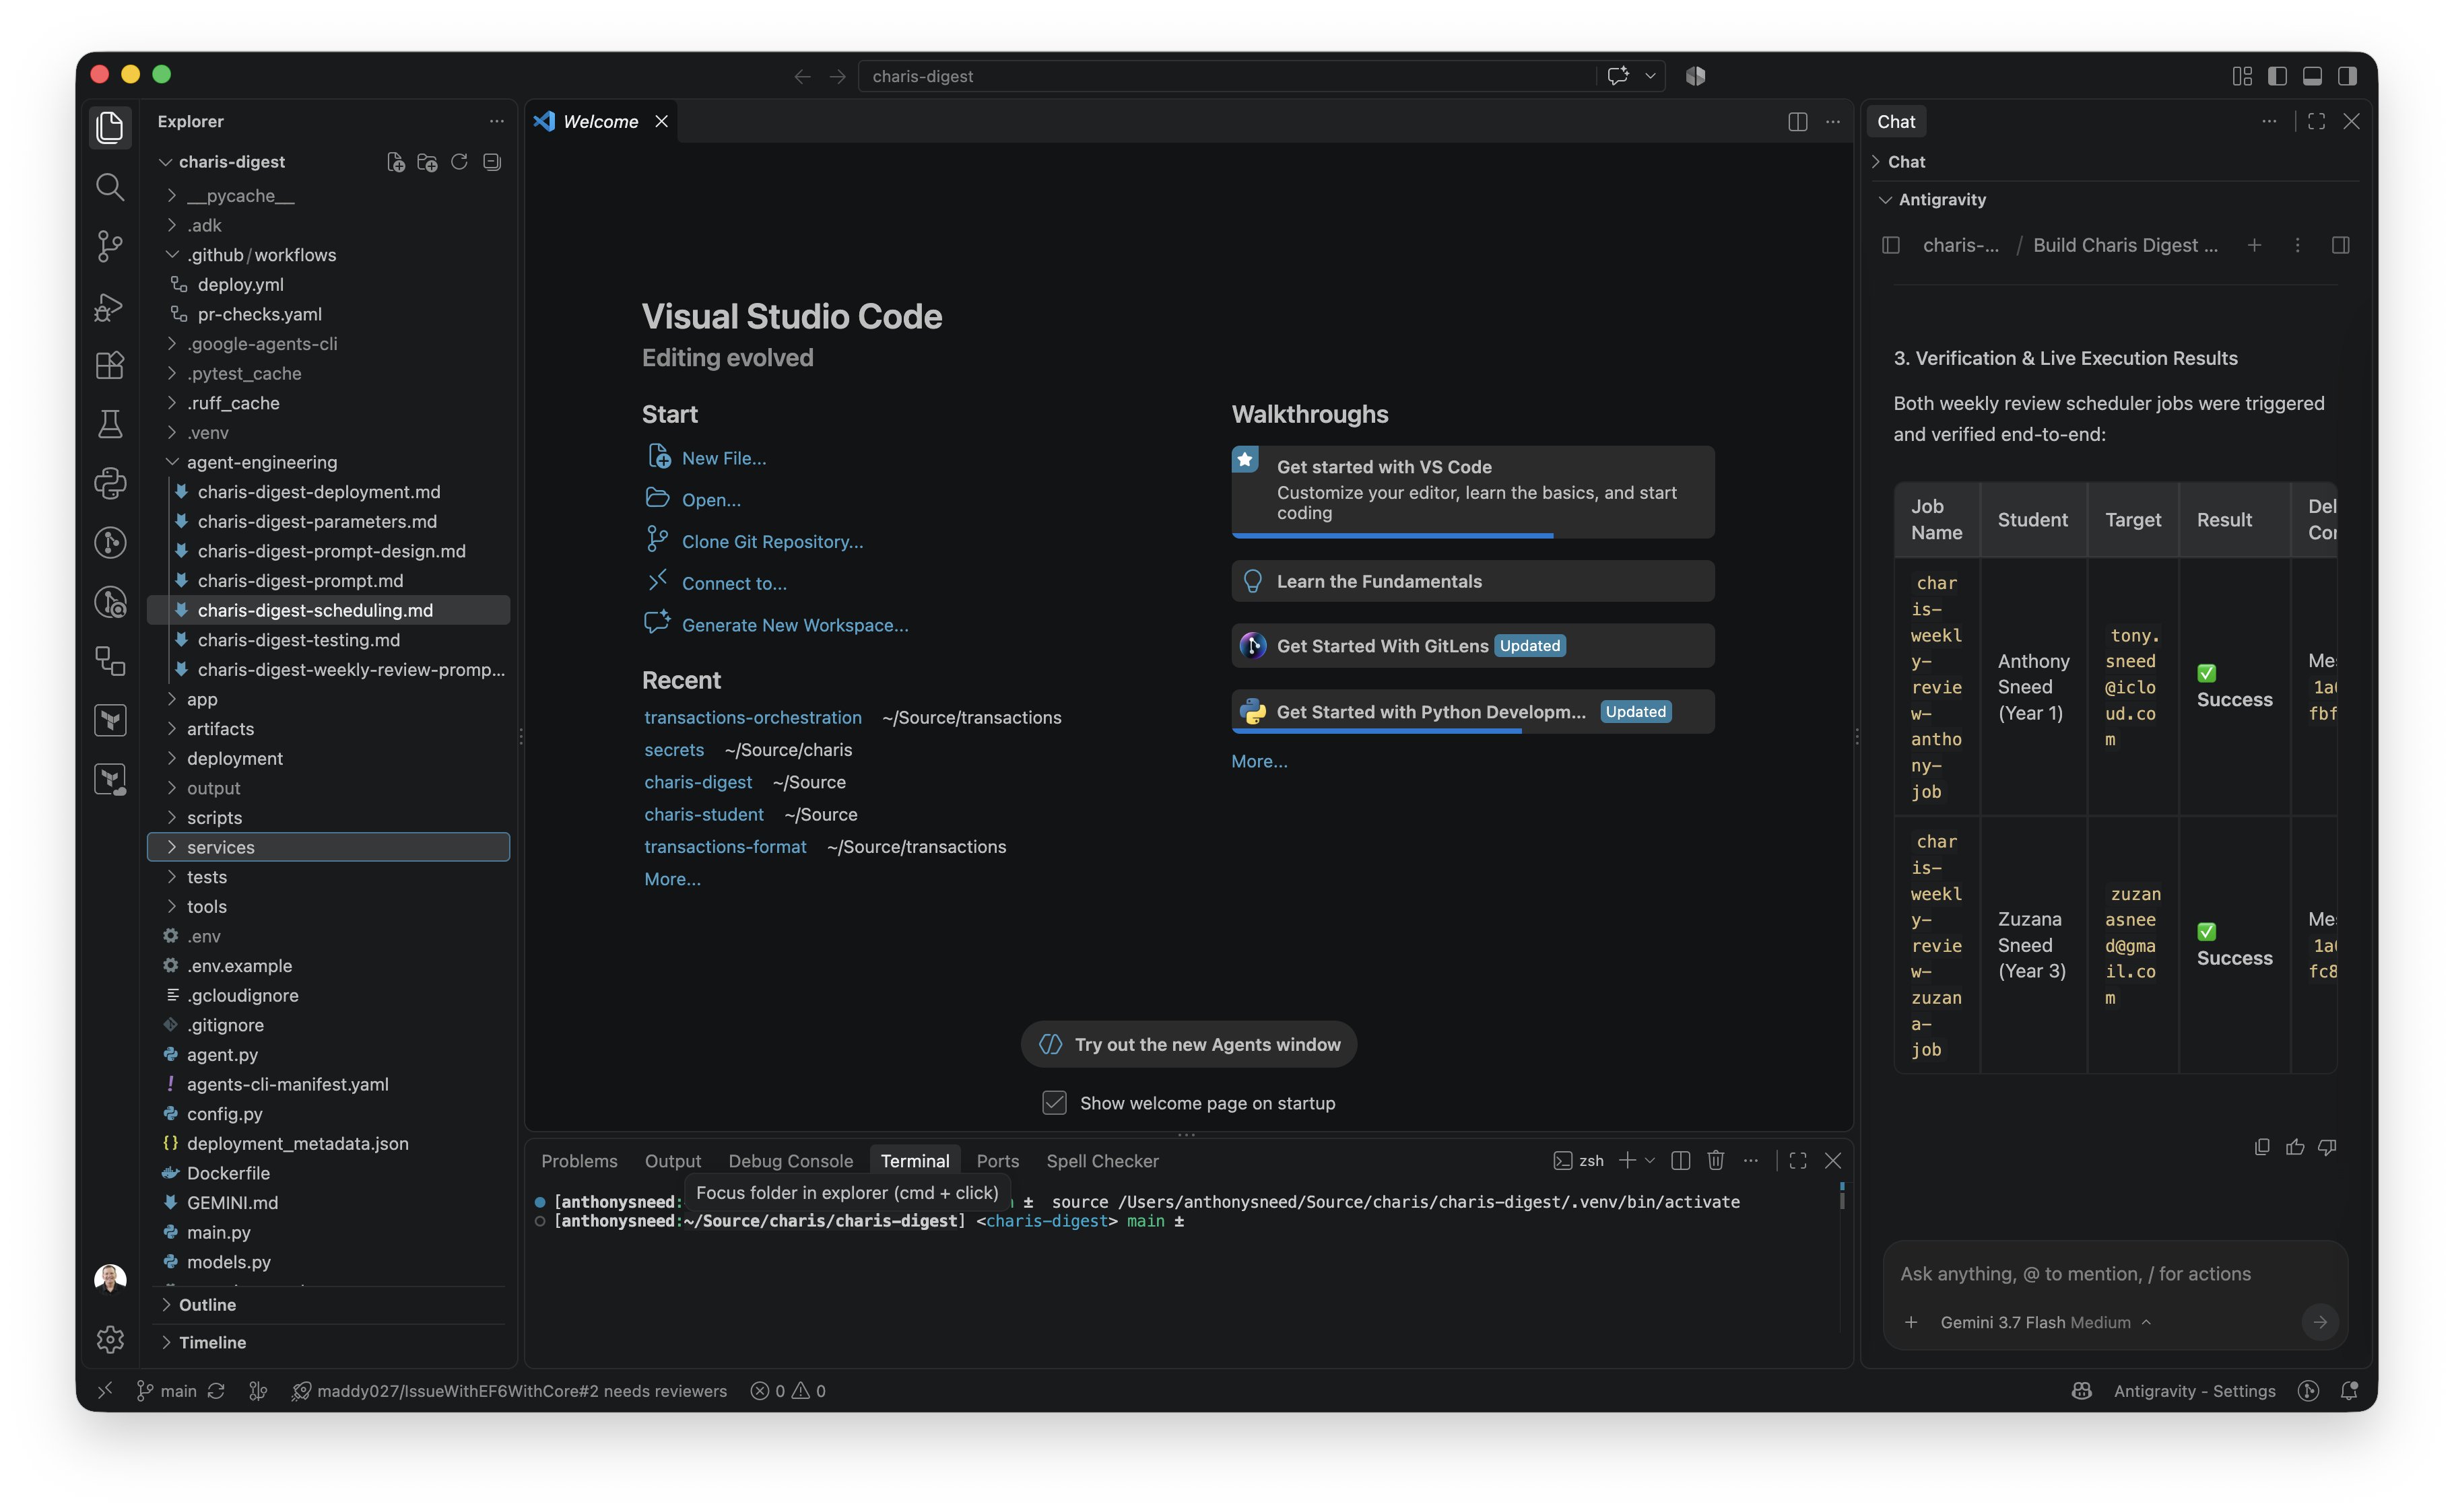The image size is (2454, 1512).
Task: Open the Python view in activity bar
Action: click(110, 483)
